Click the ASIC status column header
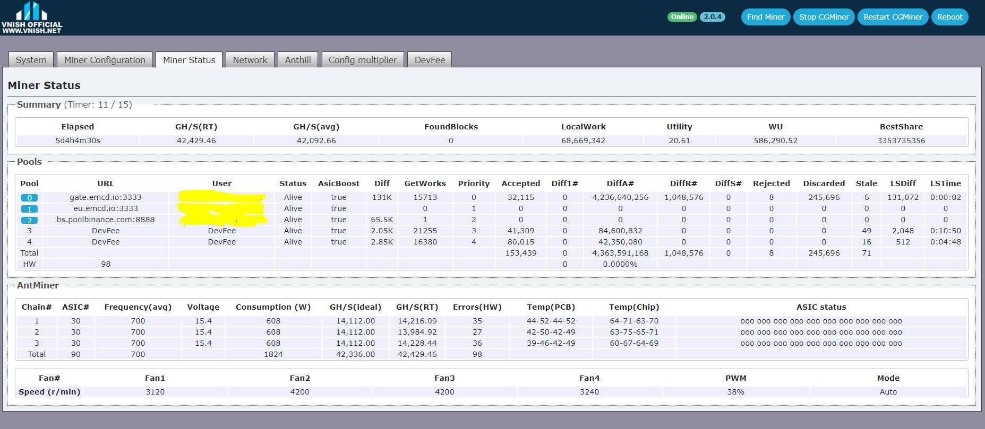 (821, 307)
